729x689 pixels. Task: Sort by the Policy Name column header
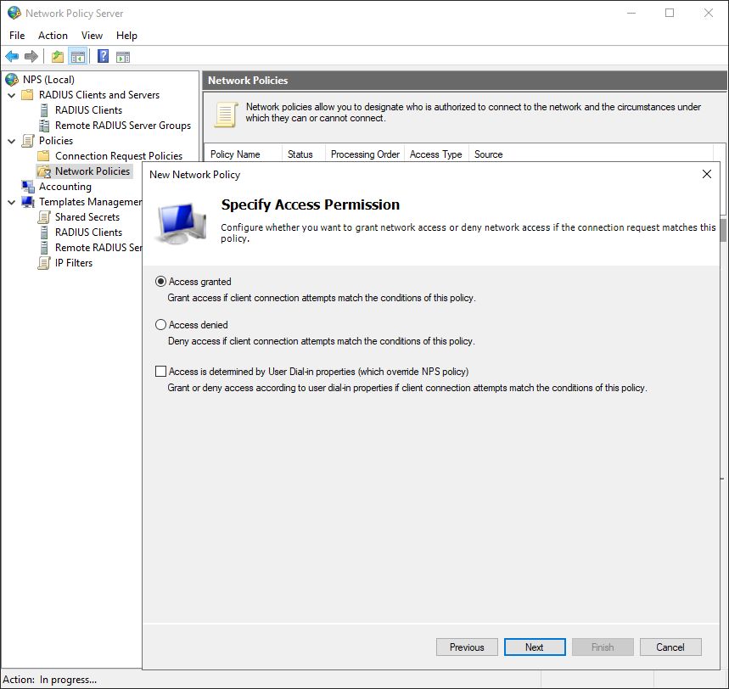coord(243,154)
